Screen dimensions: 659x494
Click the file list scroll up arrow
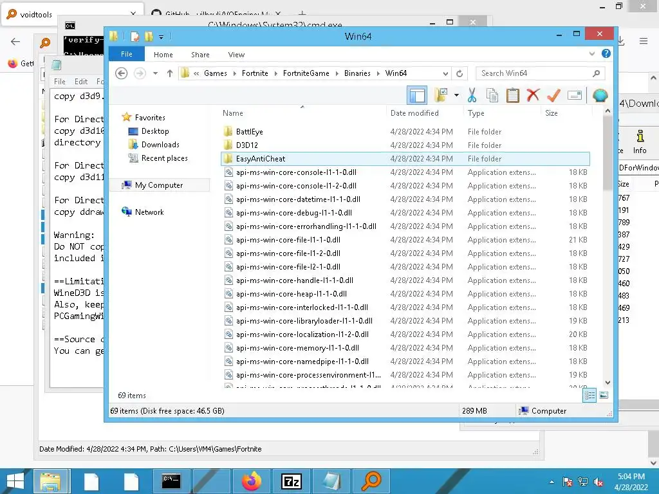(608, 111)
